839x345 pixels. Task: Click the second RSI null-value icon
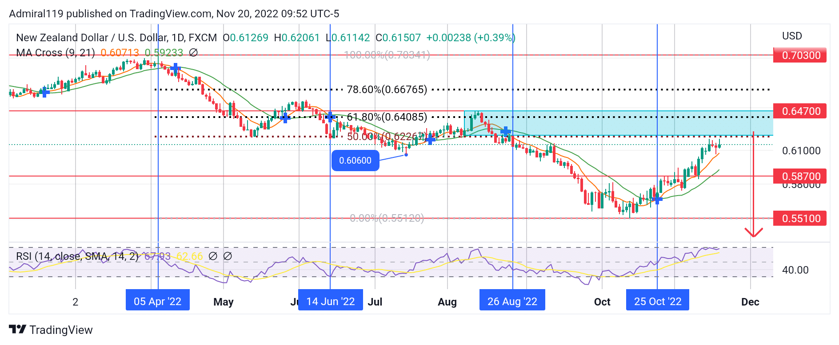point(228,256)
